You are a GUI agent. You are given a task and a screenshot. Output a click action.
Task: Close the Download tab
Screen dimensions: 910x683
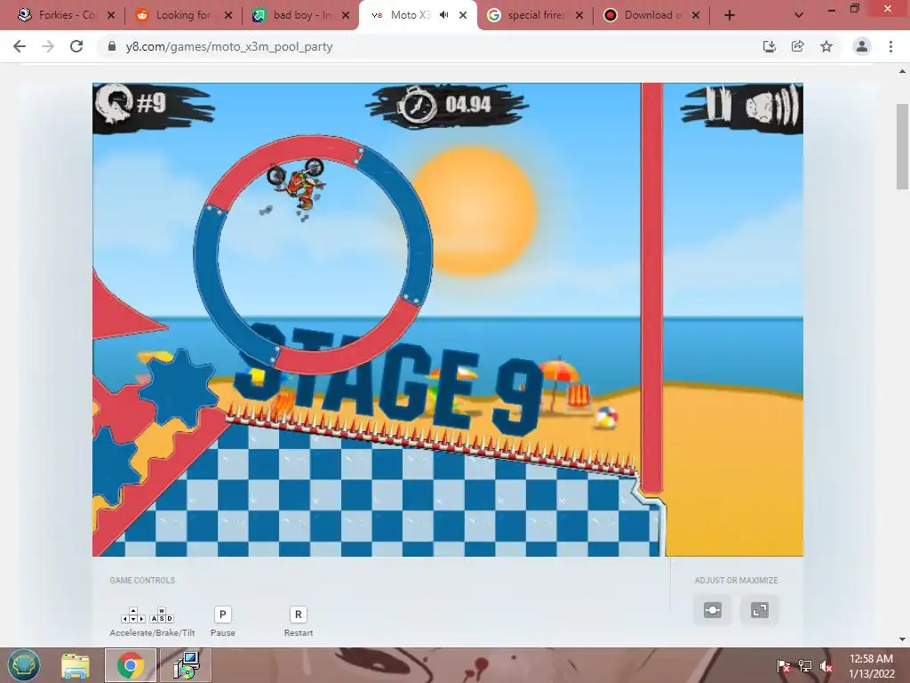pos(696,15)
